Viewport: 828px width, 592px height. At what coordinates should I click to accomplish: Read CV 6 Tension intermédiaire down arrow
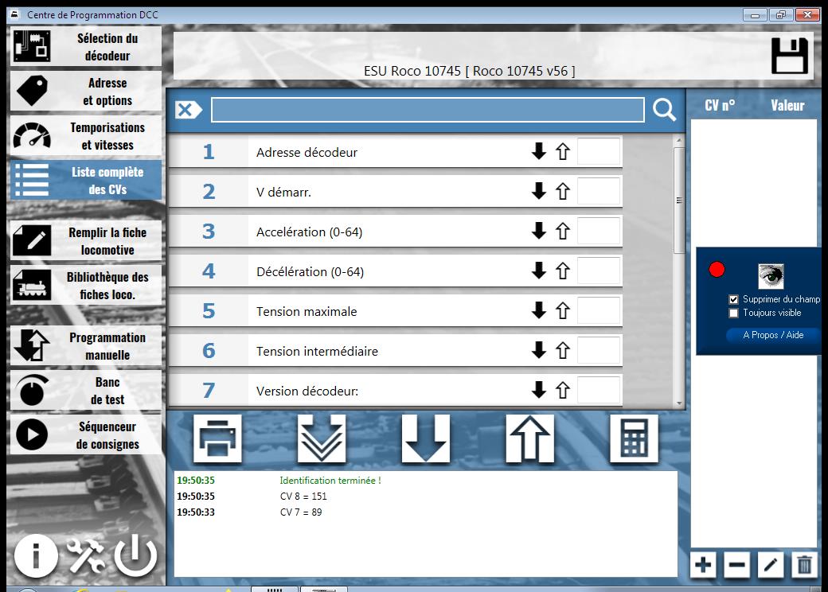click(x=539, y=350)
